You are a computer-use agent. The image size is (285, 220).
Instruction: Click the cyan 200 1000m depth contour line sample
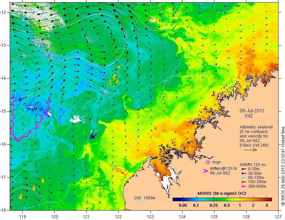click(141, 201)
